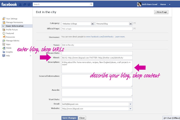This screenshot has width=180, height=120.
Task: Click Learn more link
Action: pos(120,37)
